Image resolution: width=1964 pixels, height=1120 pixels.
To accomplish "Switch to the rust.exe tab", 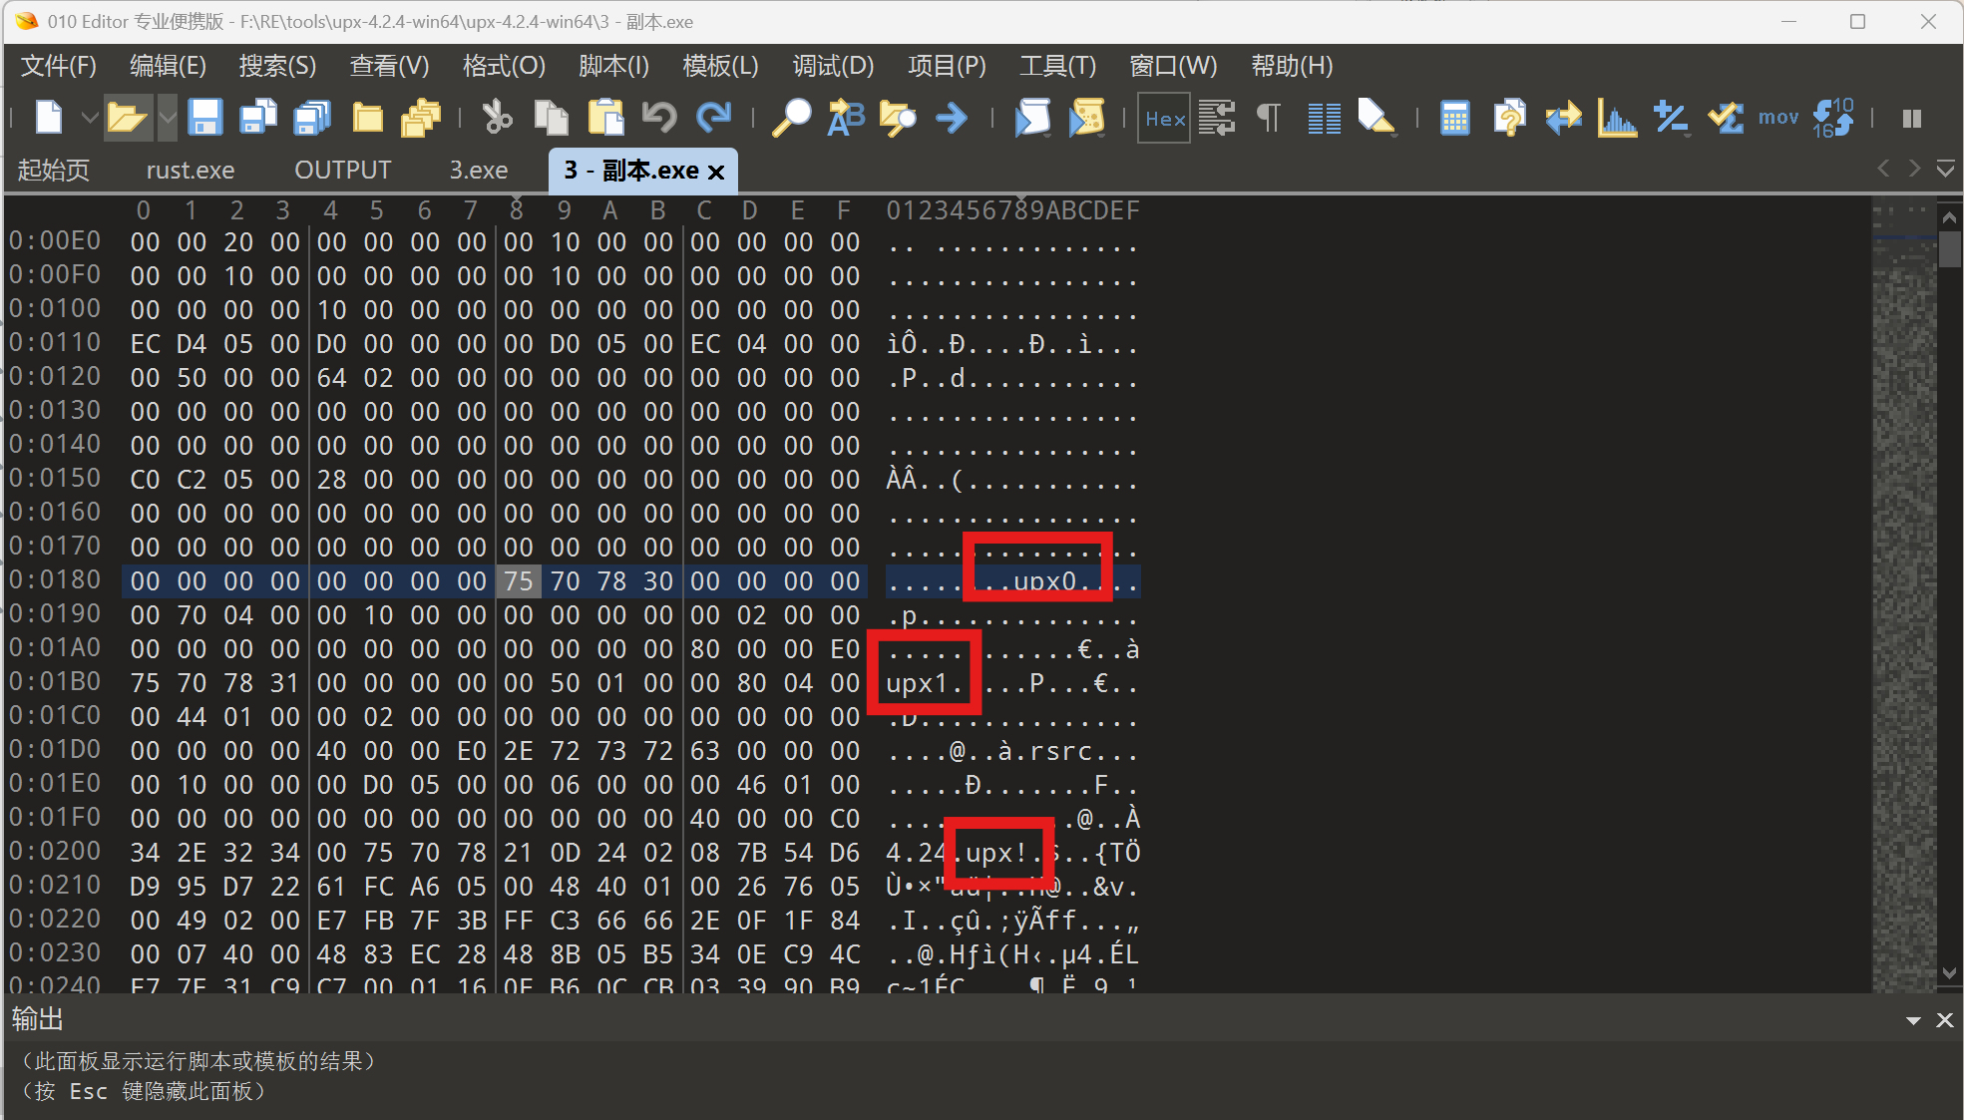I will pos(190,169).
